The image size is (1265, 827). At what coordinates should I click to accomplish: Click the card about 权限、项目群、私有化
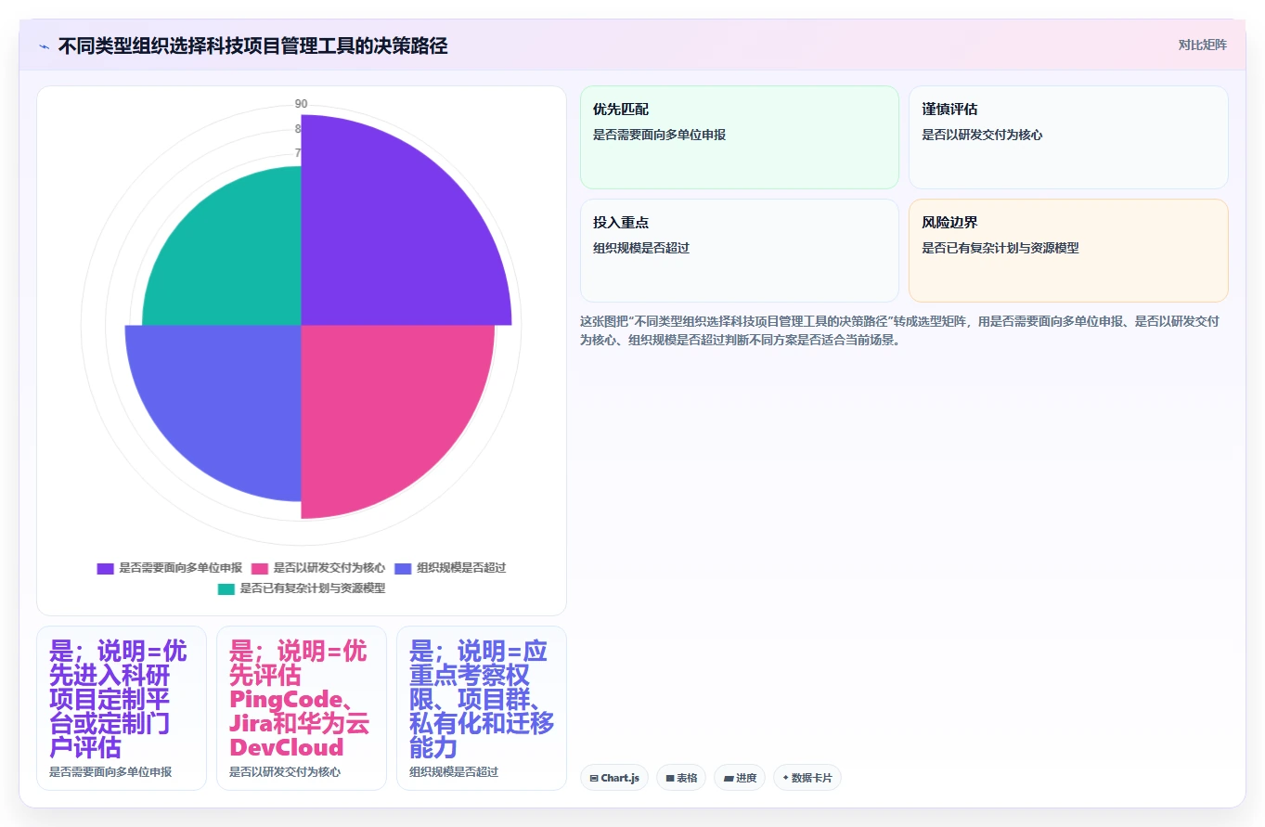[482, 708]
